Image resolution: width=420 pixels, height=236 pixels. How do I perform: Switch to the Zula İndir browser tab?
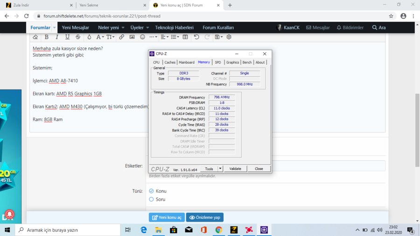click(x=39, y=5)
